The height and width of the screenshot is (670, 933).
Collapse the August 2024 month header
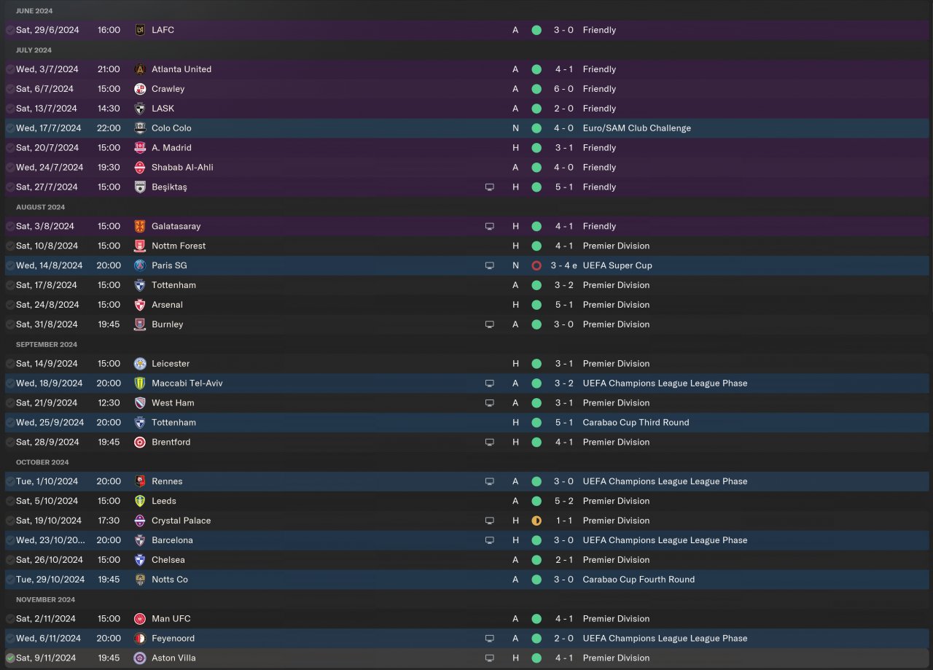(x=40, y=207)
